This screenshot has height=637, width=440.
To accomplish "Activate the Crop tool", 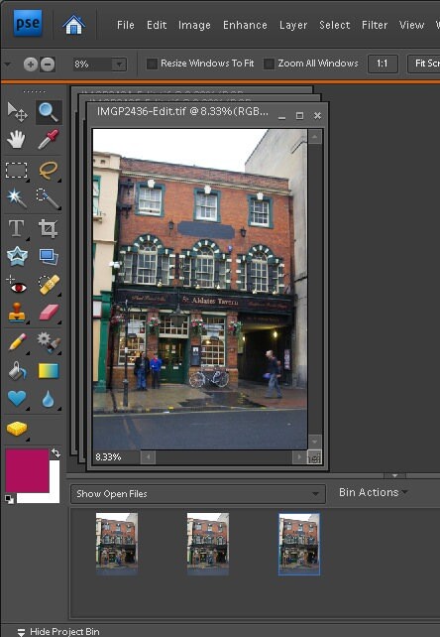I will (x=49, y=228).
